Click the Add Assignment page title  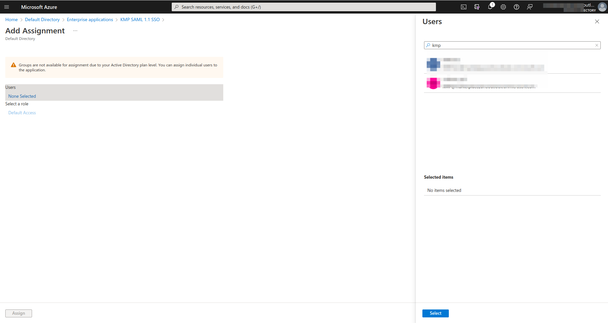pos(35,31)
